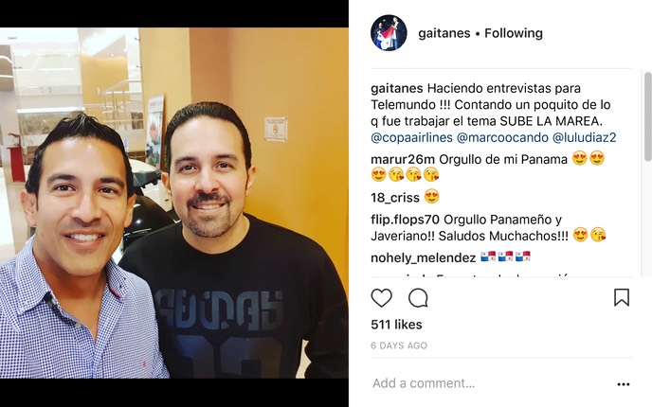Like the post with the heart icon
The image size is (652, 407).
pos(381,298)
